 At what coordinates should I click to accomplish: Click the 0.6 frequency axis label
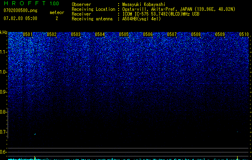[3, 152]
